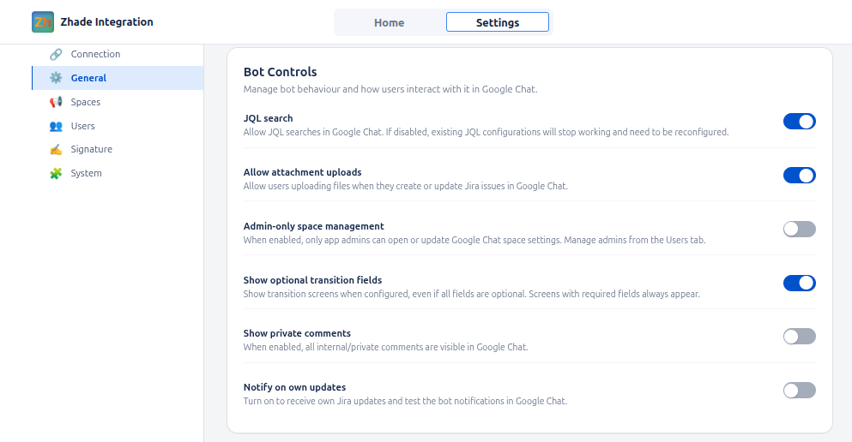Click the General gear icon
Screen dimensions: 852x442
56,78
